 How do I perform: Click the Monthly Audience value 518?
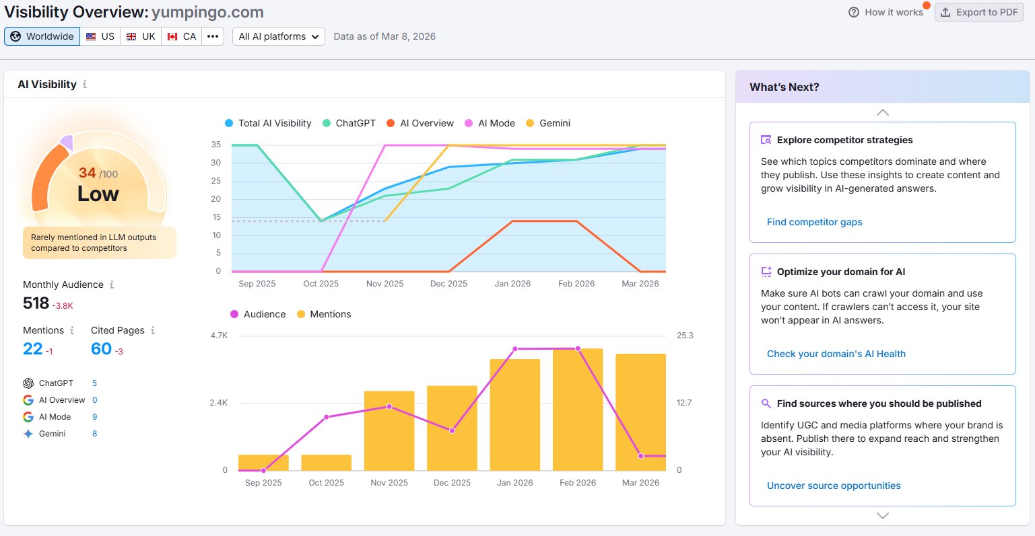pos(36,303)
